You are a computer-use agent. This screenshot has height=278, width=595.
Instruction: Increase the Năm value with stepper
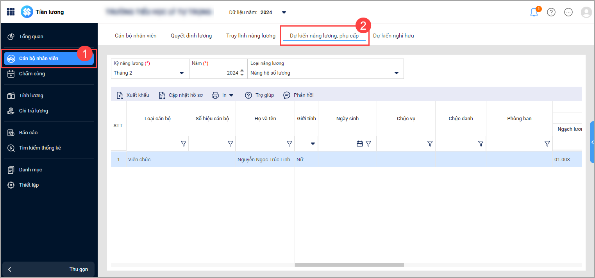tap(242, 71)
